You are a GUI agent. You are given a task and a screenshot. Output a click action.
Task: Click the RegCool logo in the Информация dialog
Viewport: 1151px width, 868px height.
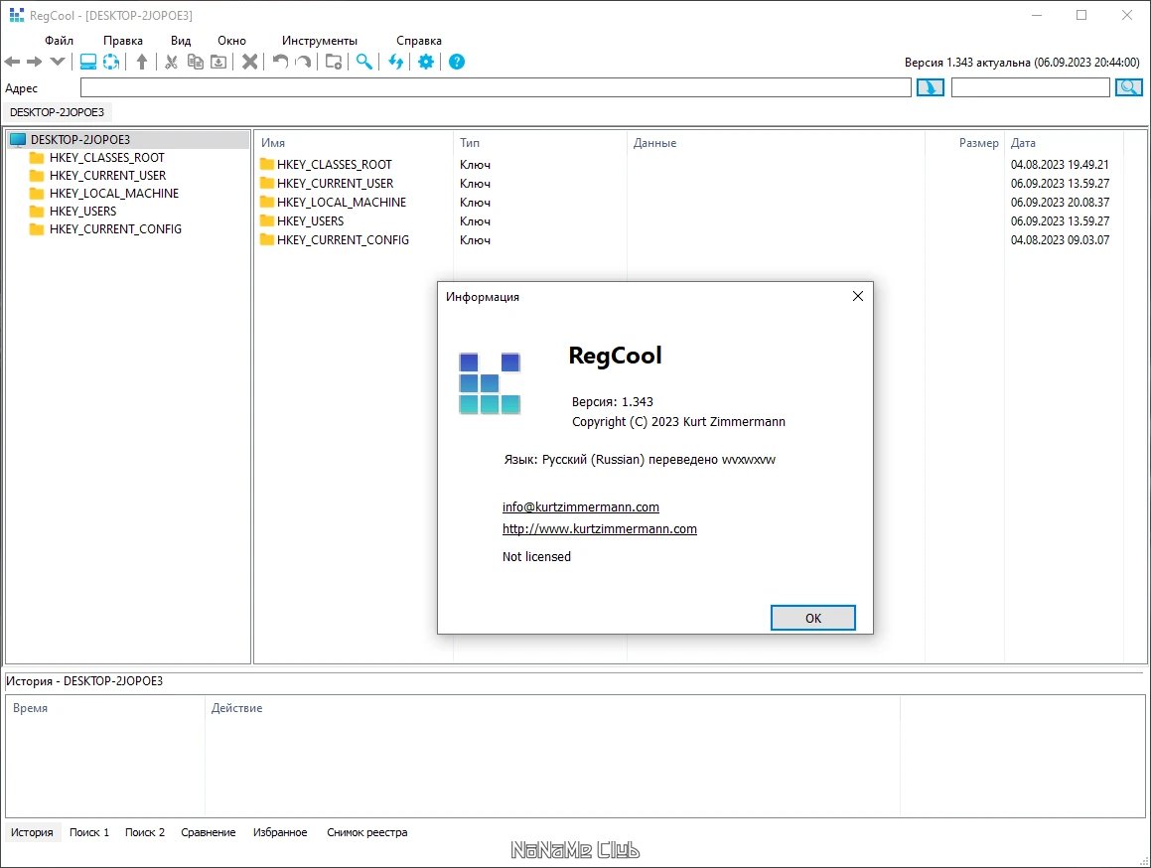tap(490, 383)
